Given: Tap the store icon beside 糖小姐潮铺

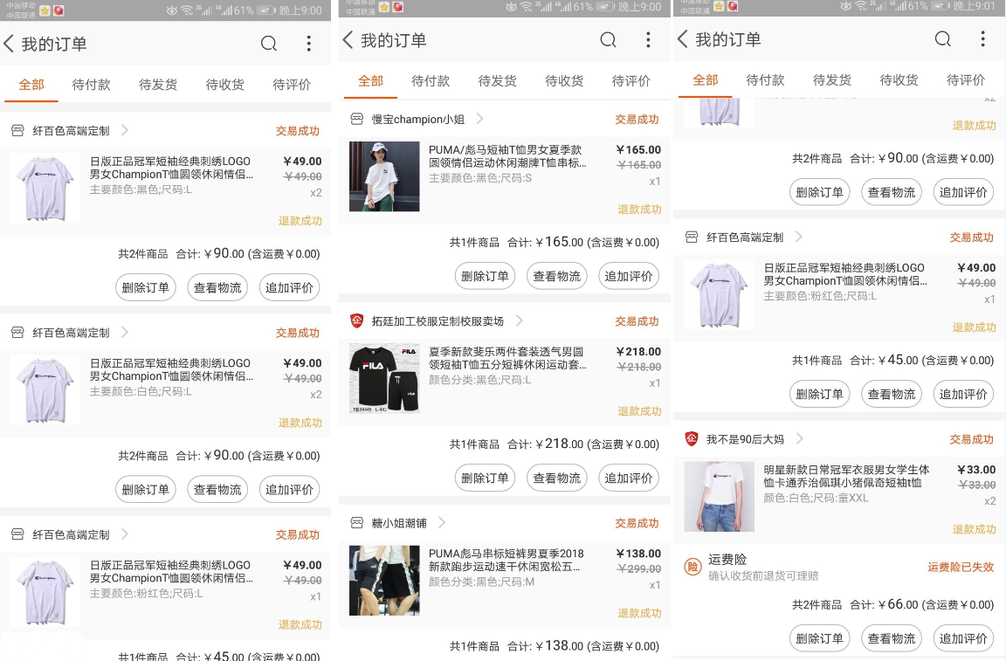Looking at the screenshot, I should pos(356,523).
